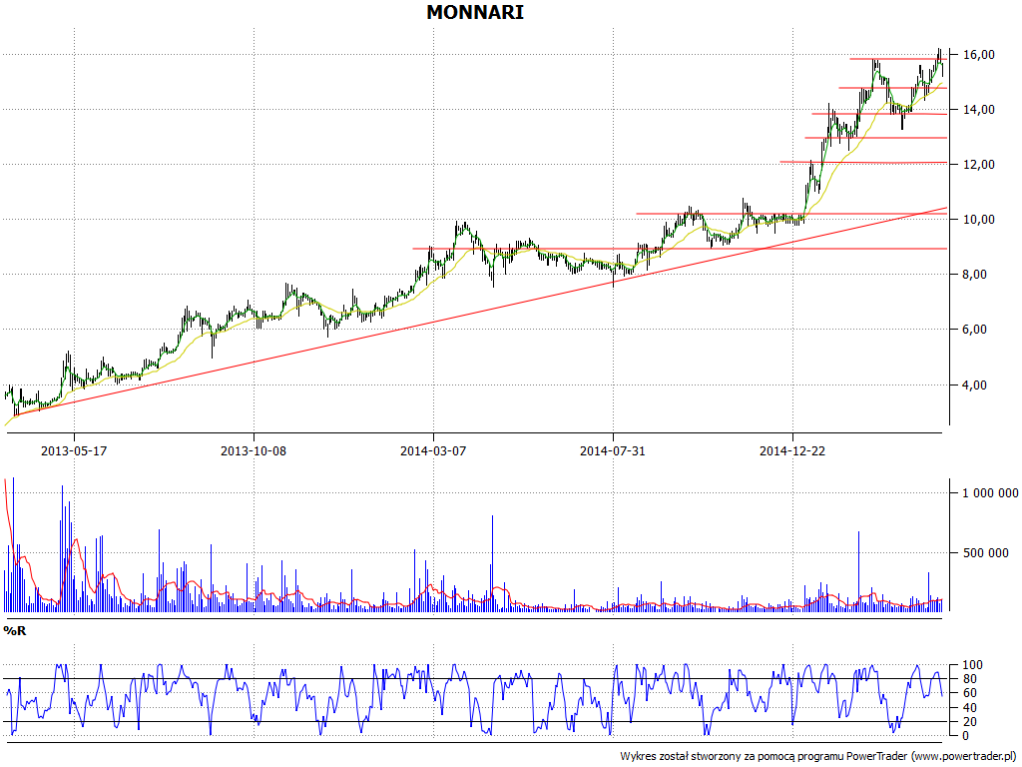Click the PowerTrader credit text in the footer

click(819, 757)
